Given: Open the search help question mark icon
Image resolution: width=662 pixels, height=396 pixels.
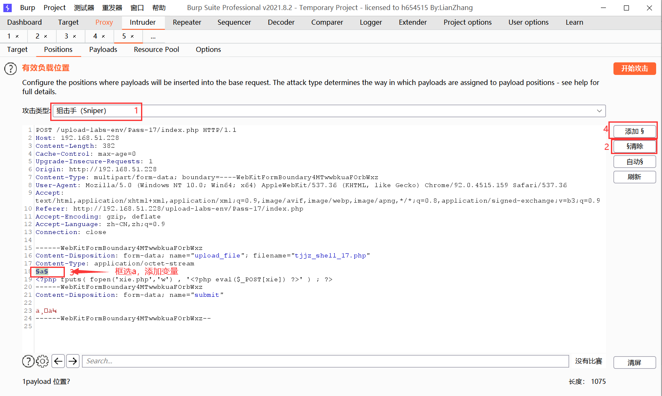Looking at the screenshot, I should tap(28, 361).
